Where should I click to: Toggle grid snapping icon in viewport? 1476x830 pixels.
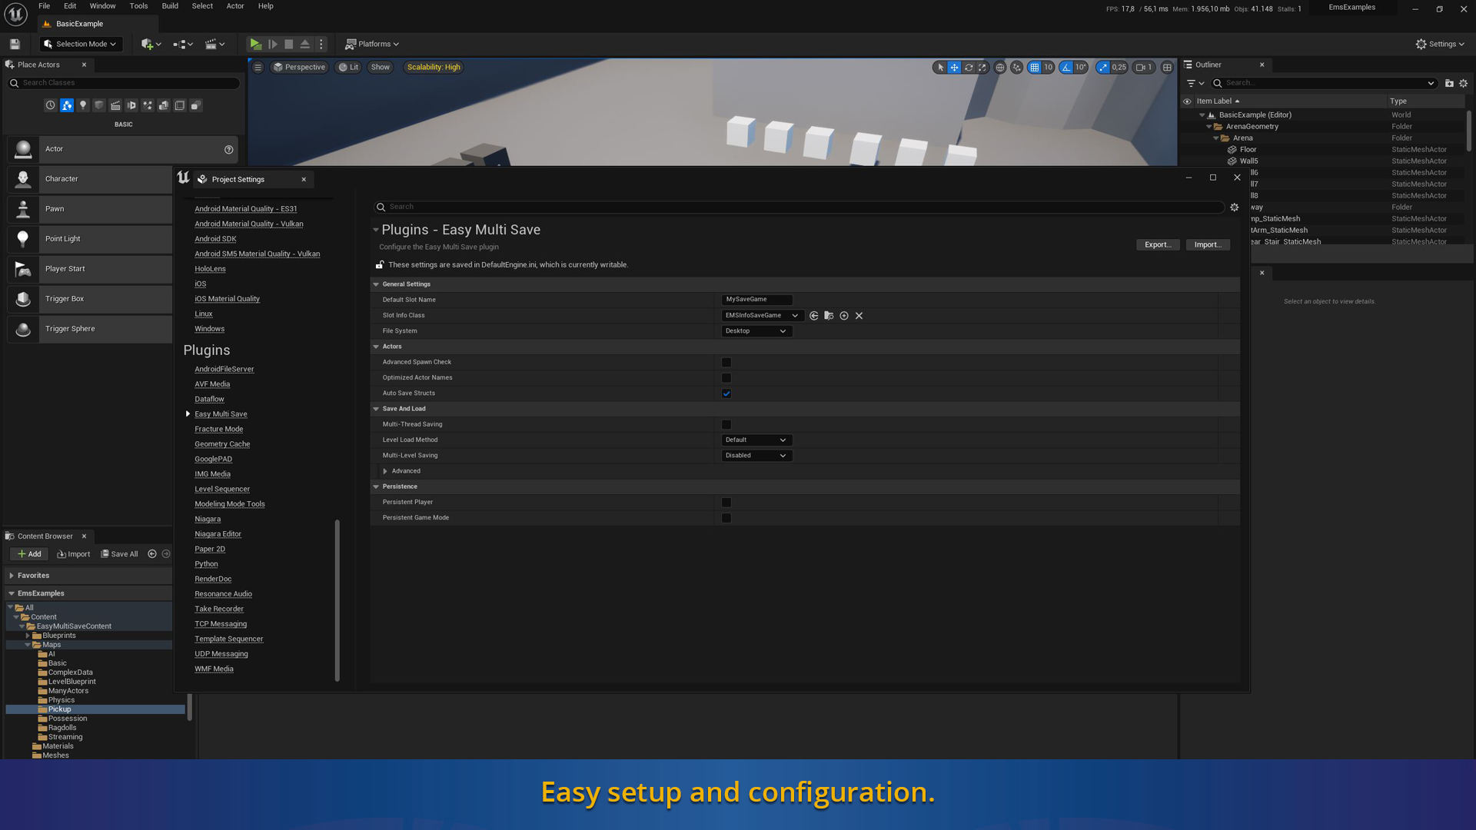coord(1035,68)
